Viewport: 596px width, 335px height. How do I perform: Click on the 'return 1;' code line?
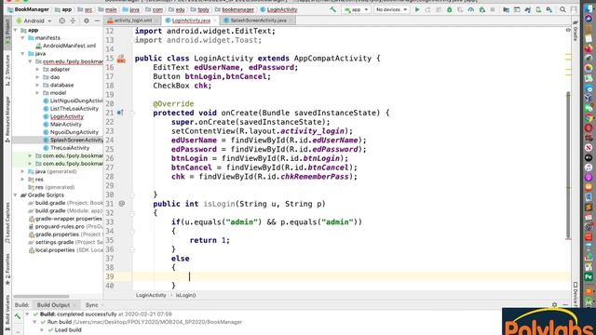(210, 240)
